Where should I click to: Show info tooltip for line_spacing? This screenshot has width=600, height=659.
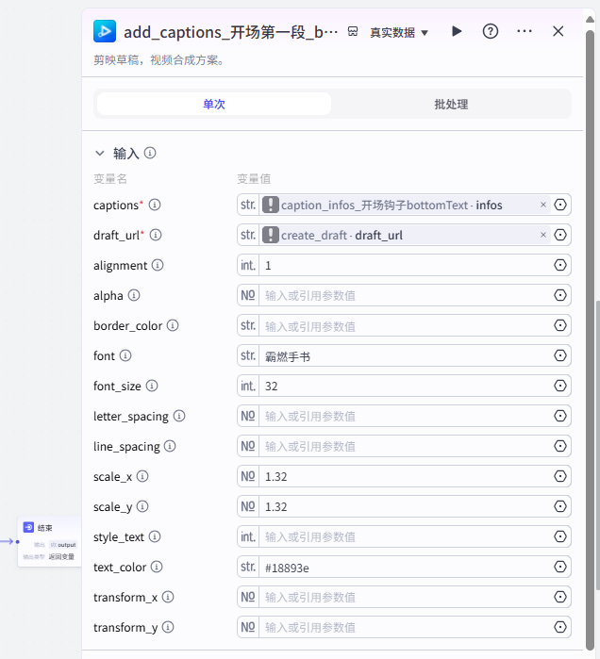(x=170, y=446)
